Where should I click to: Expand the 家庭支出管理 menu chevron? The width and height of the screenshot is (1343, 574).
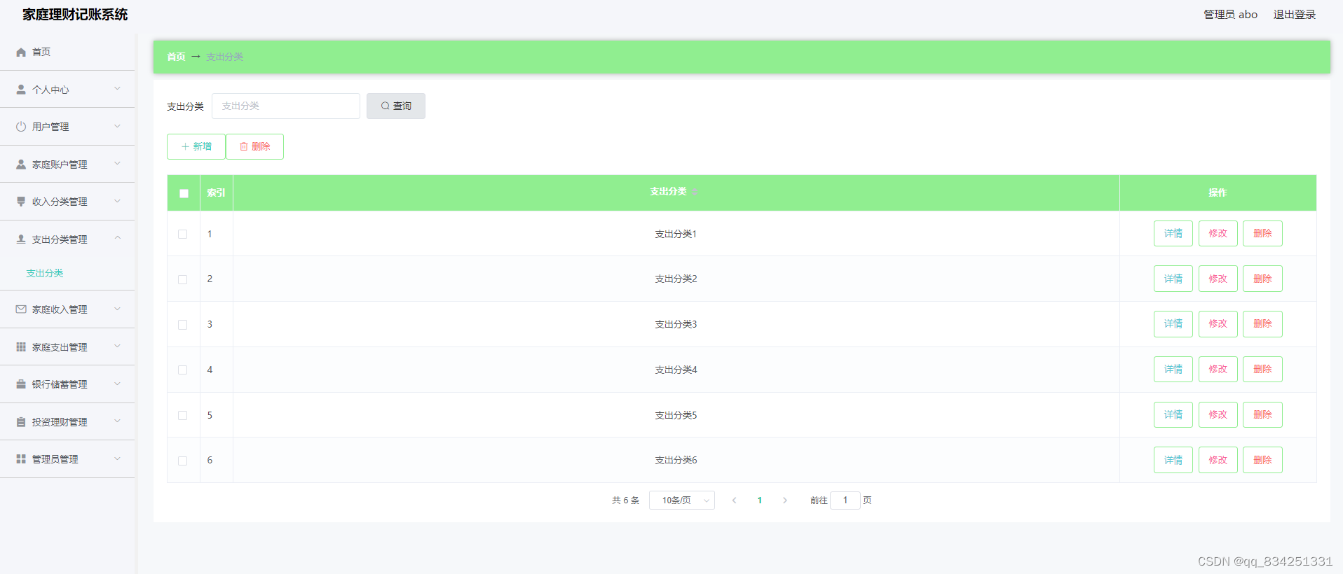tap(117, 346)
